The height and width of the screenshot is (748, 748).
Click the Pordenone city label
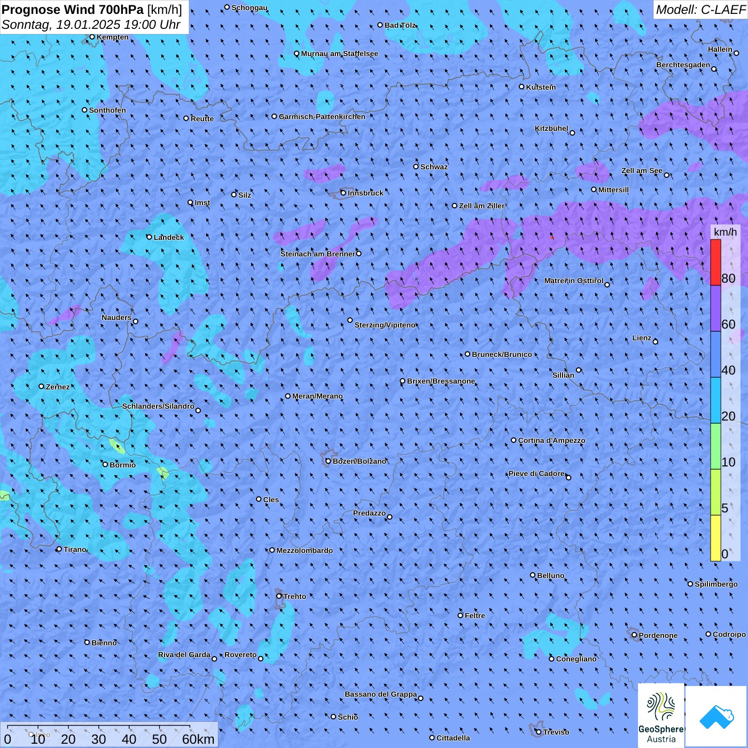(658, 635)
